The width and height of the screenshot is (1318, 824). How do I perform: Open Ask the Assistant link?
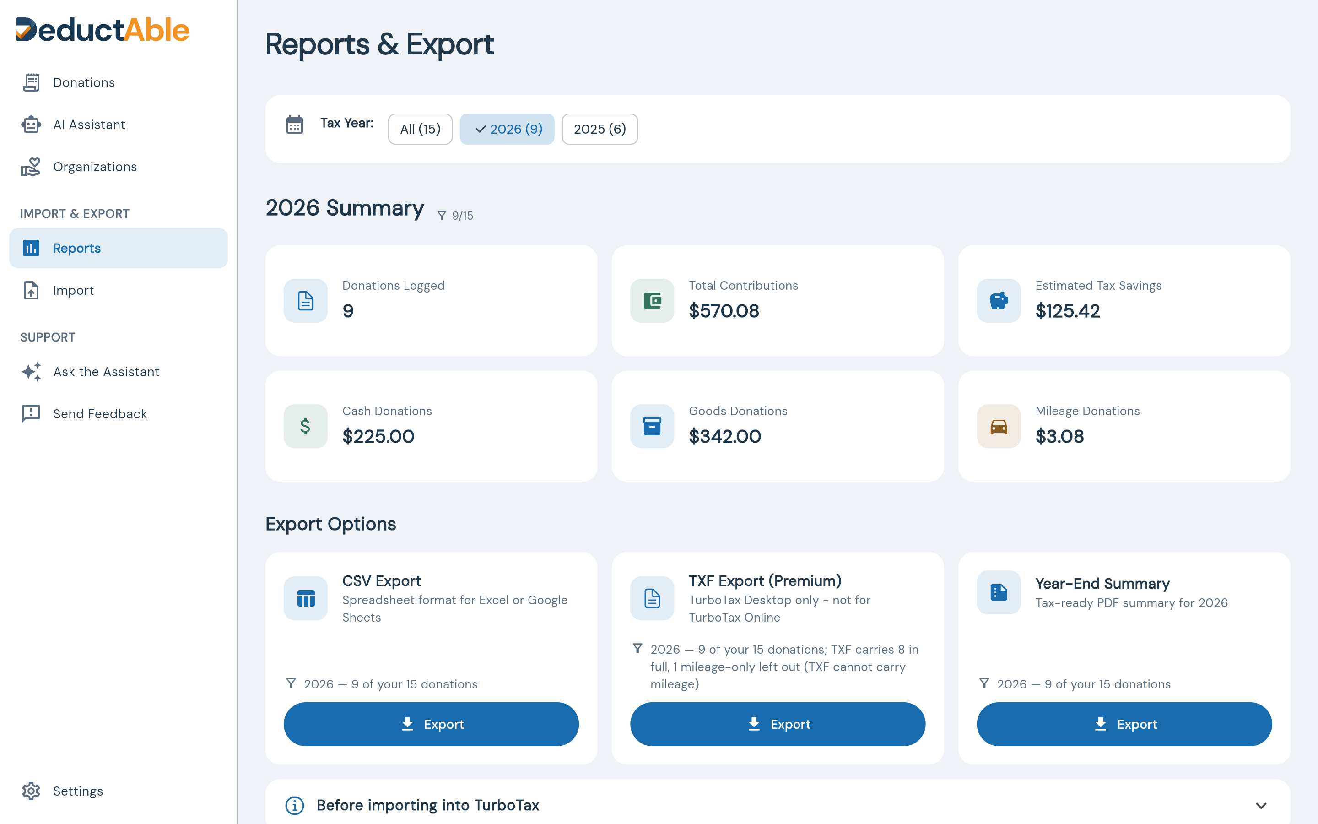click(x=118, y=372)
